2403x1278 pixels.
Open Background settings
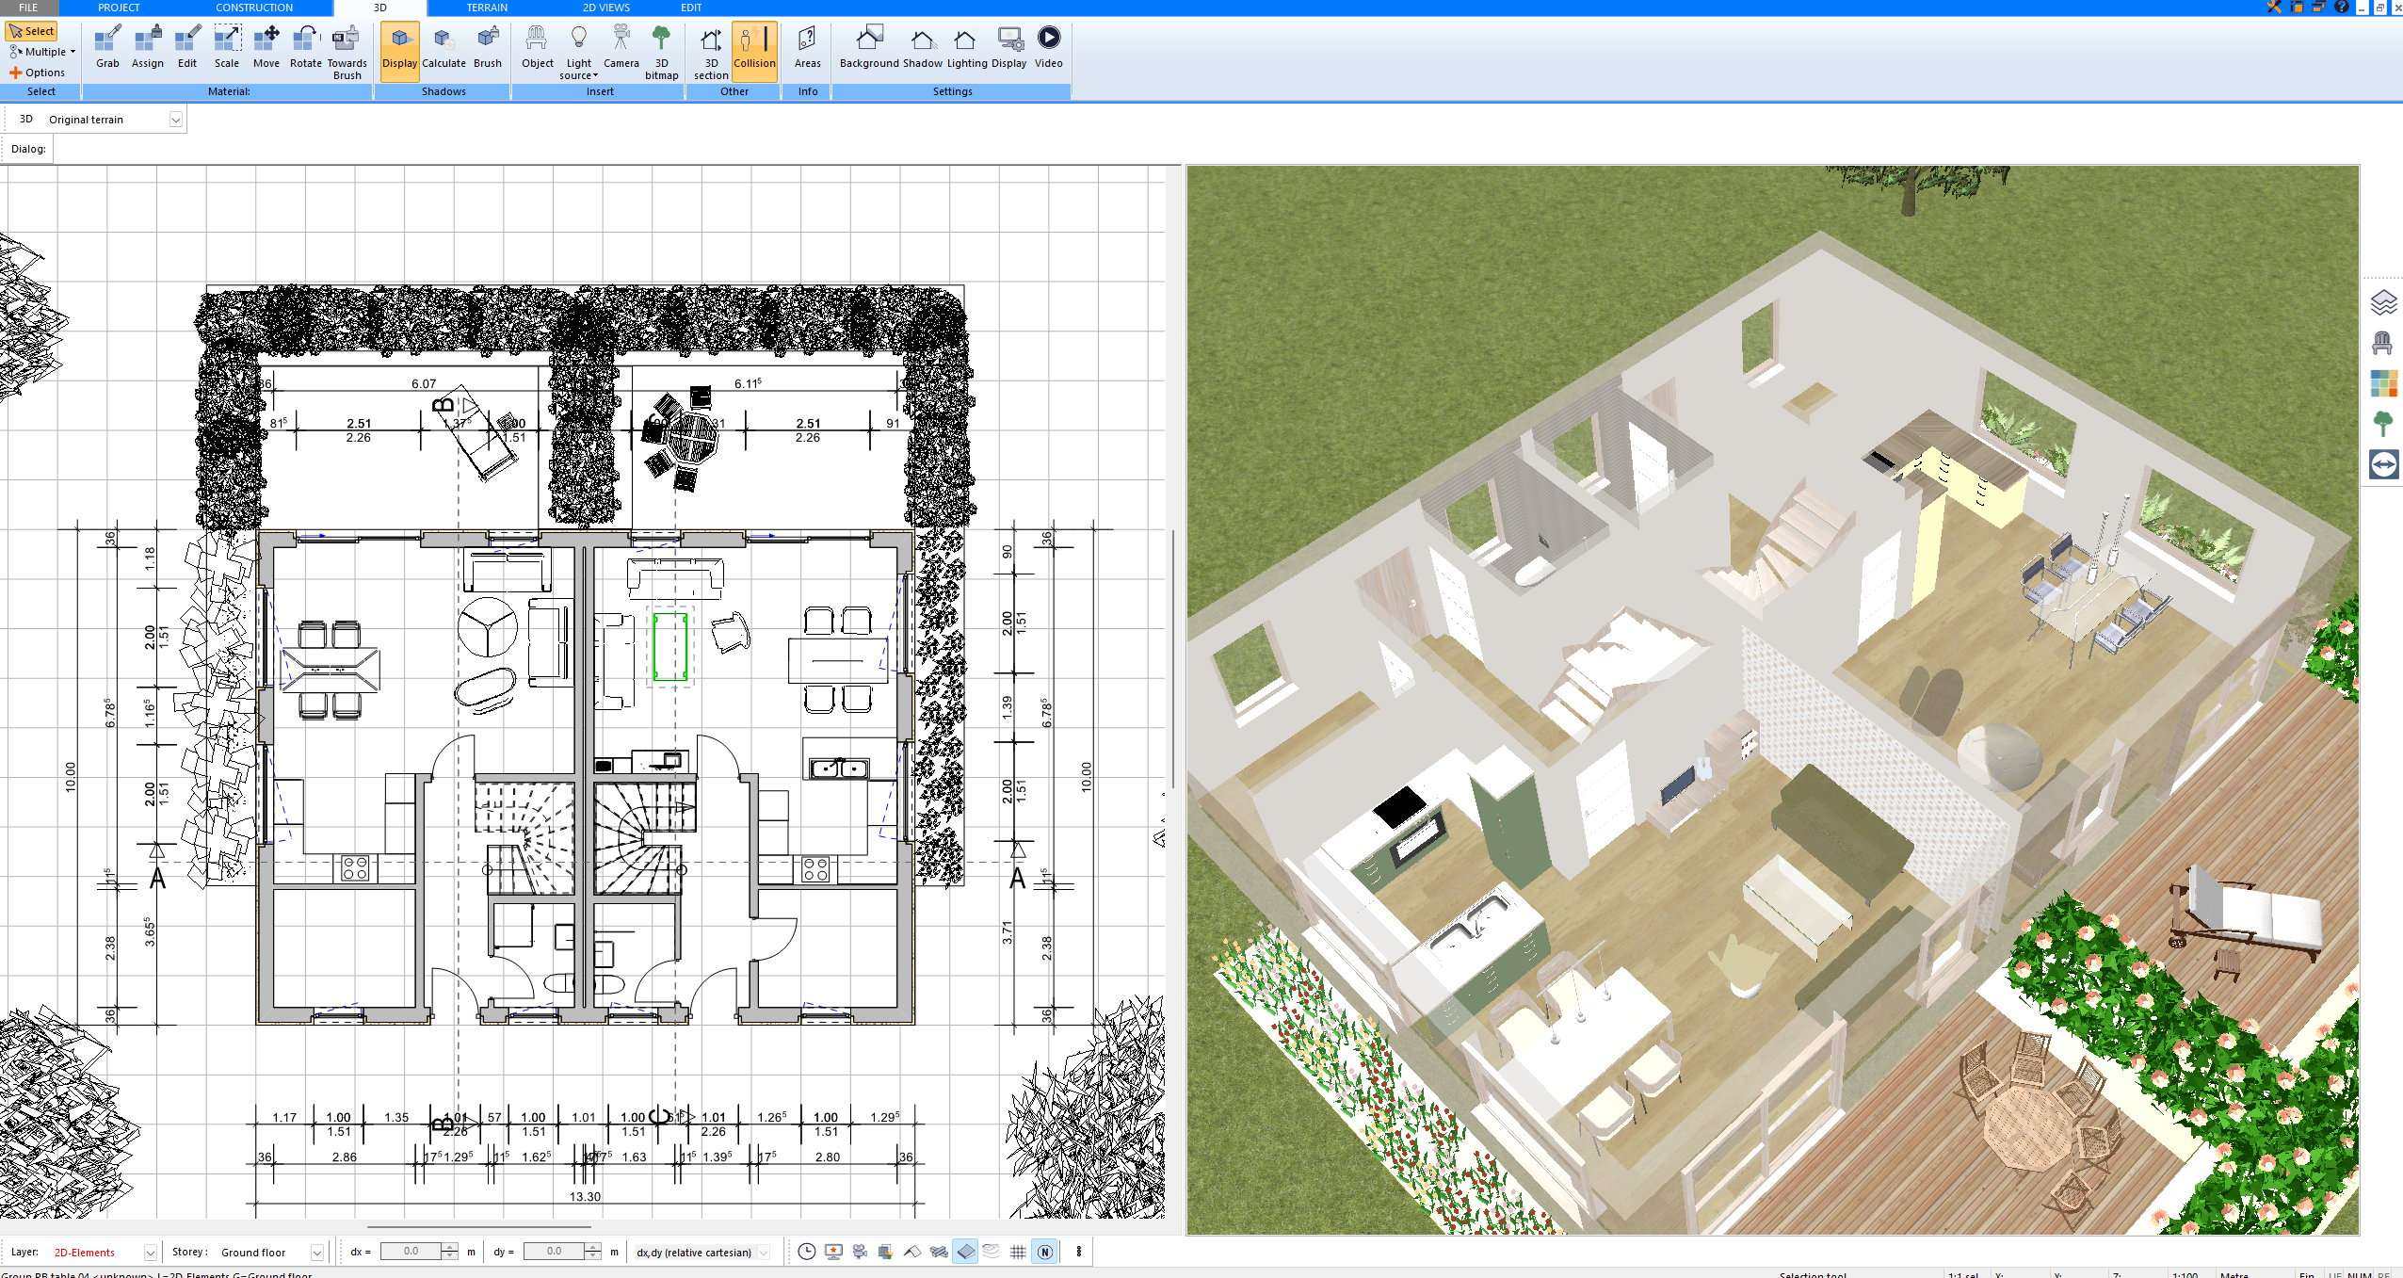pos(868,47)
